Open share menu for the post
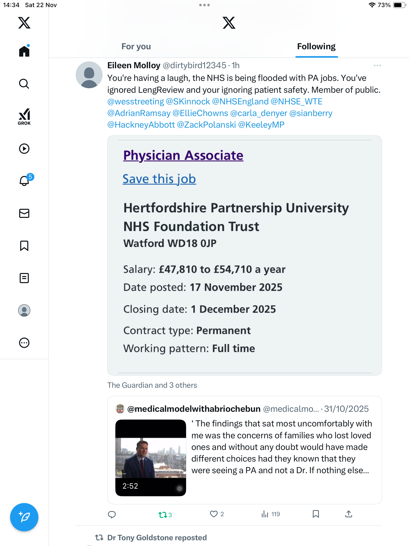The width and height of the screenshot is (409, 546). tap(349, 514)
